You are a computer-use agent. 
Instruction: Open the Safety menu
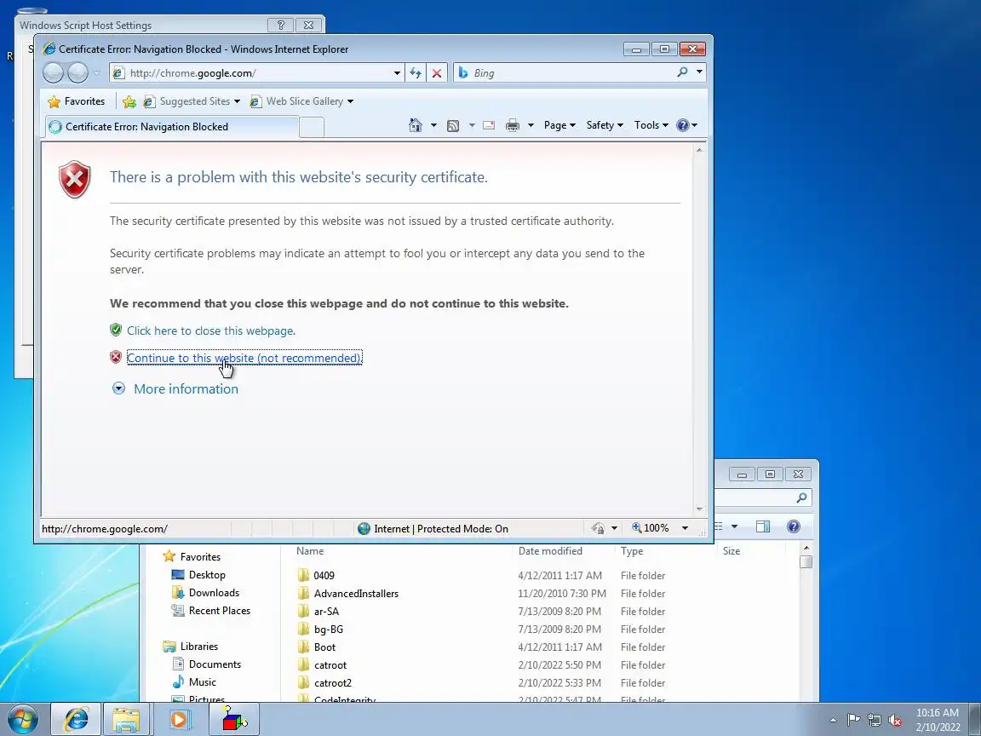coord(605,125)
